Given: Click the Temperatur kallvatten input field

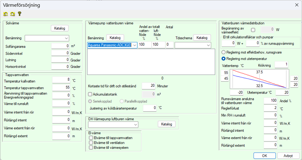Looking at the screenshot, I should 60,80.
